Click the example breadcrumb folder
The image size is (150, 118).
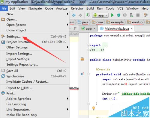[x=115, y=22]
